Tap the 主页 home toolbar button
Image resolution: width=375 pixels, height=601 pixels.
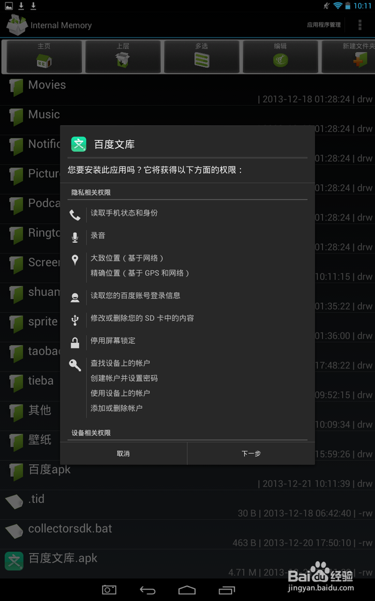[x=44, y=56]
